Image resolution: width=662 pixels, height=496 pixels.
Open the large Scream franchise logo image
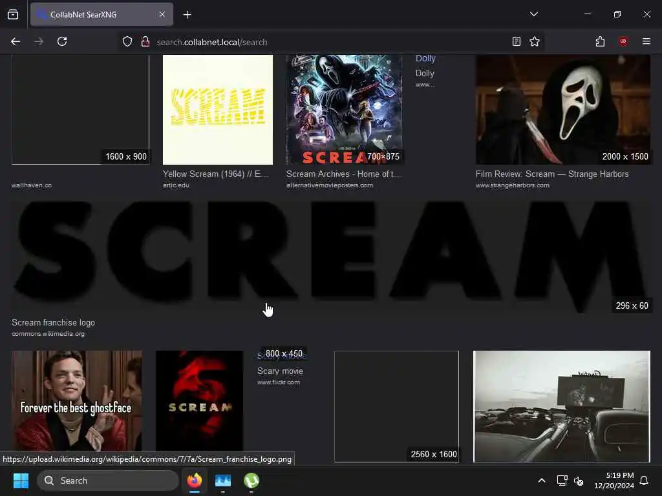331,257
